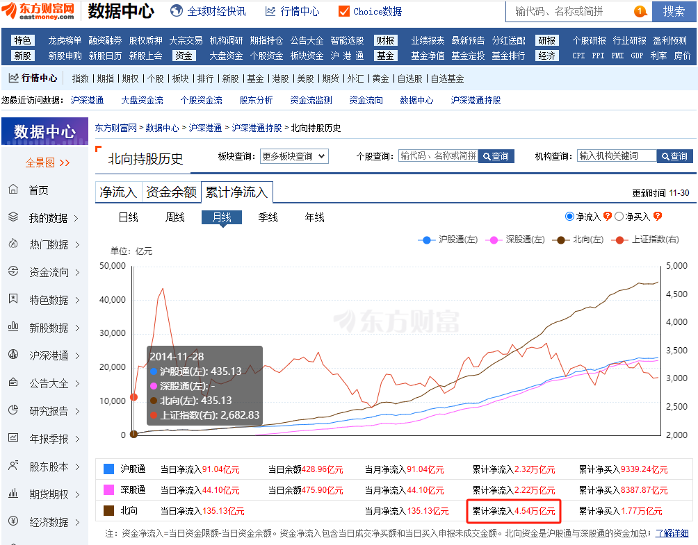Toggle 上证指数(右) series in chart legend
Screen dimensions: 698x545
(x=646, y=240)
